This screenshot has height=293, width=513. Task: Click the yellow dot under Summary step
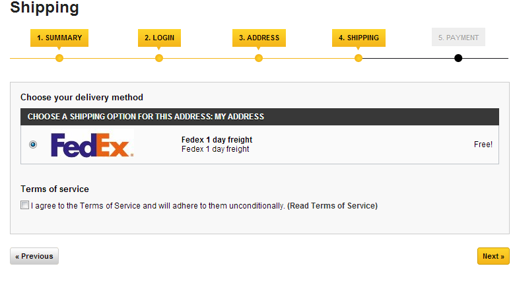(59, 58)
